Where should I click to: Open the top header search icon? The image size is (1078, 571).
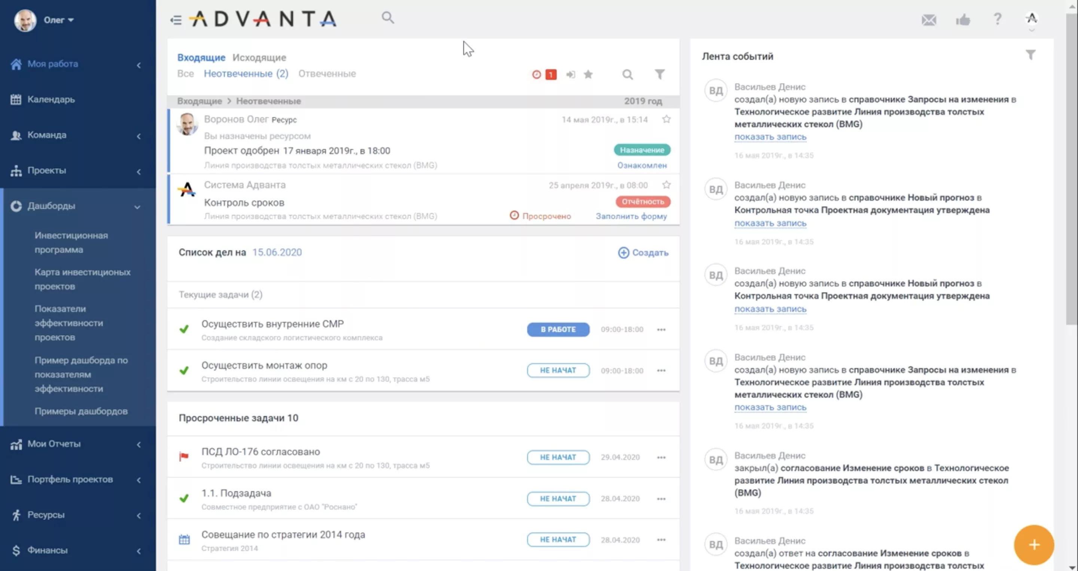pos(387,18)
